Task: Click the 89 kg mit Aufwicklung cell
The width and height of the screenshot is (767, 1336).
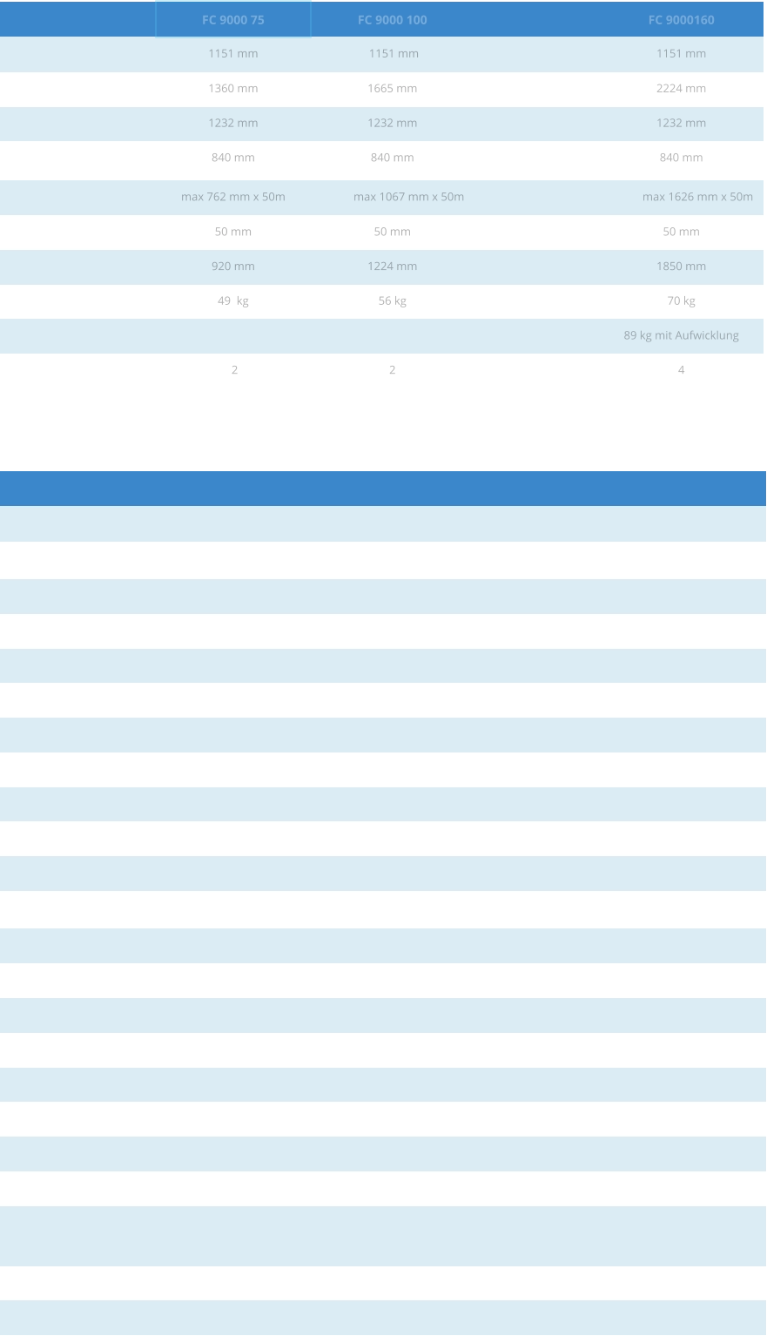Action: tap(681, 335)
